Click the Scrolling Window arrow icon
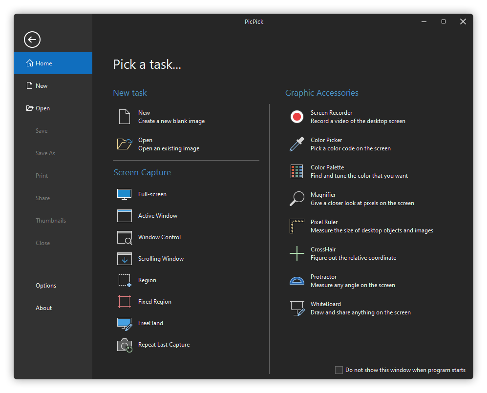Viewport: 487px width, 393px height. point(125,259)
